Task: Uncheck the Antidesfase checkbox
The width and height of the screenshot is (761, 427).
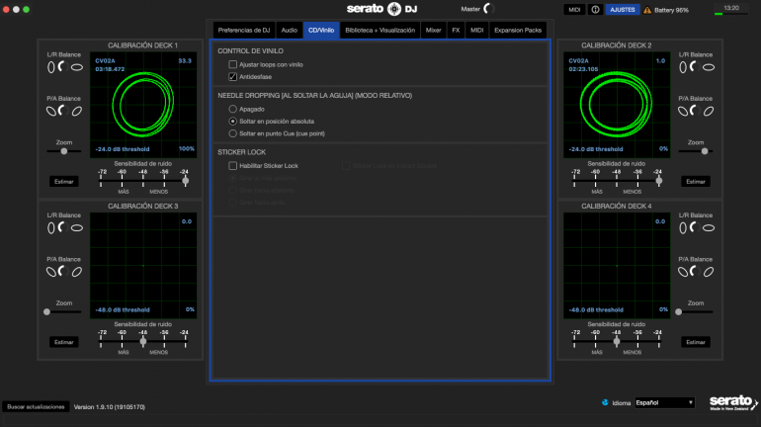Action: 232,77
